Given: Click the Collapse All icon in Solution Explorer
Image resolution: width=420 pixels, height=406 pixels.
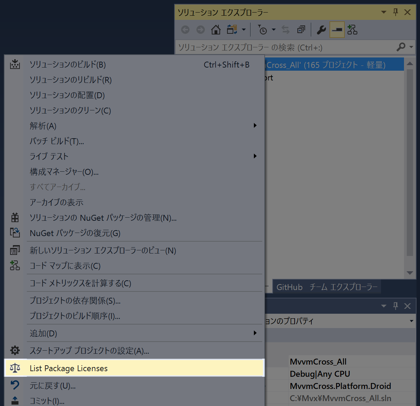Looking at the screenshot, I should pyautogui.click(x=301, y=30).
